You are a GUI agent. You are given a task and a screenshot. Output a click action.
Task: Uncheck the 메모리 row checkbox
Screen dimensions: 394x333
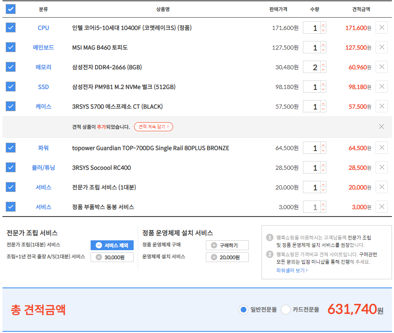point(11,67)
